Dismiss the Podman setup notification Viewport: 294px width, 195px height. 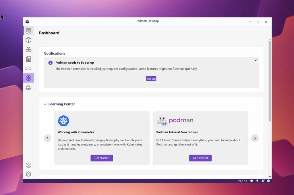(256, 60)
